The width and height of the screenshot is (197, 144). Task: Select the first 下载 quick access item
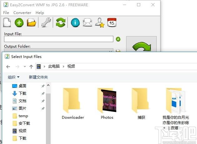[x=22, y=93]
